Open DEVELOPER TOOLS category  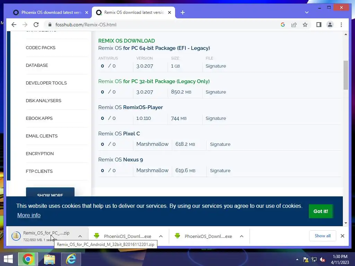(x=46, y=83)
